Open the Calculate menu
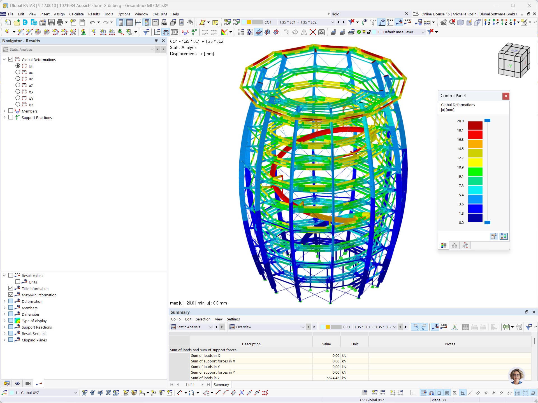The width and height of the screenshot is (538, 403). point(76,14)
